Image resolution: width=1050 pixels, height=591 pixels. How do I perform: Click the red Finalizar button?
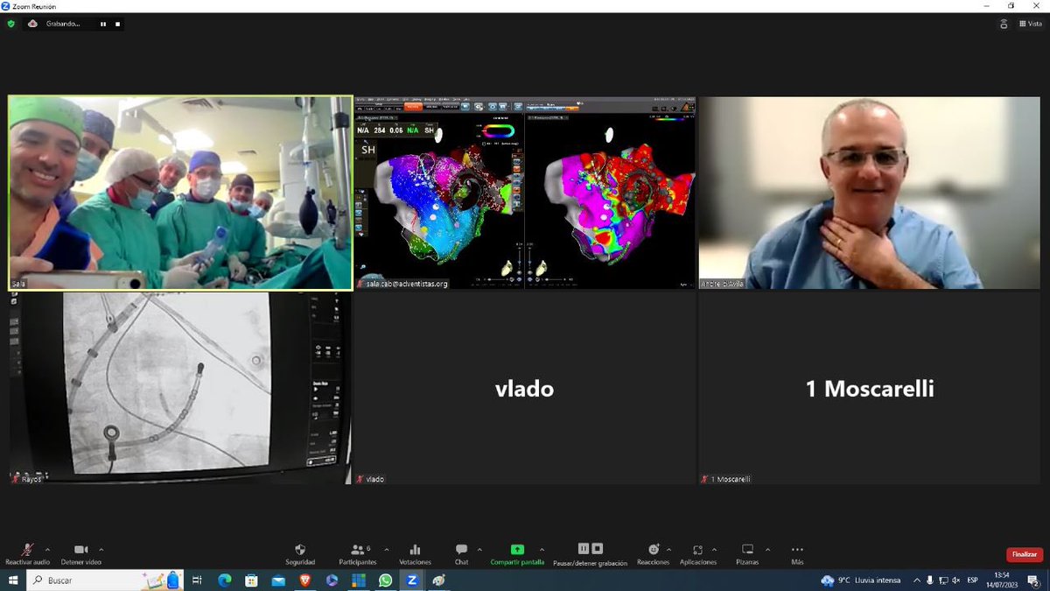(x=1024, y=554)
